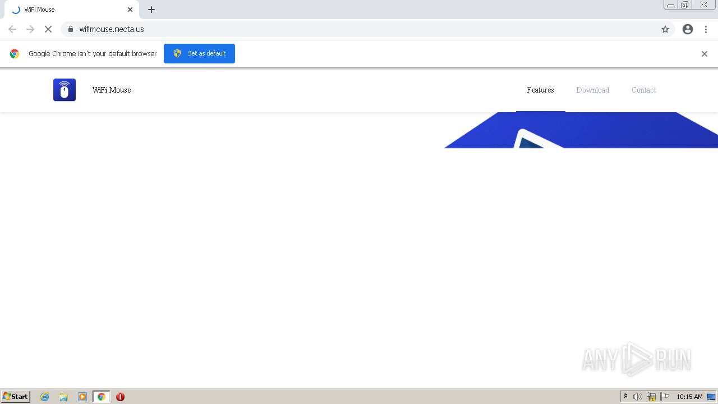Set Chrome as default browser
This screenshot has width=718, height=404.
click(x=199, y=53)
